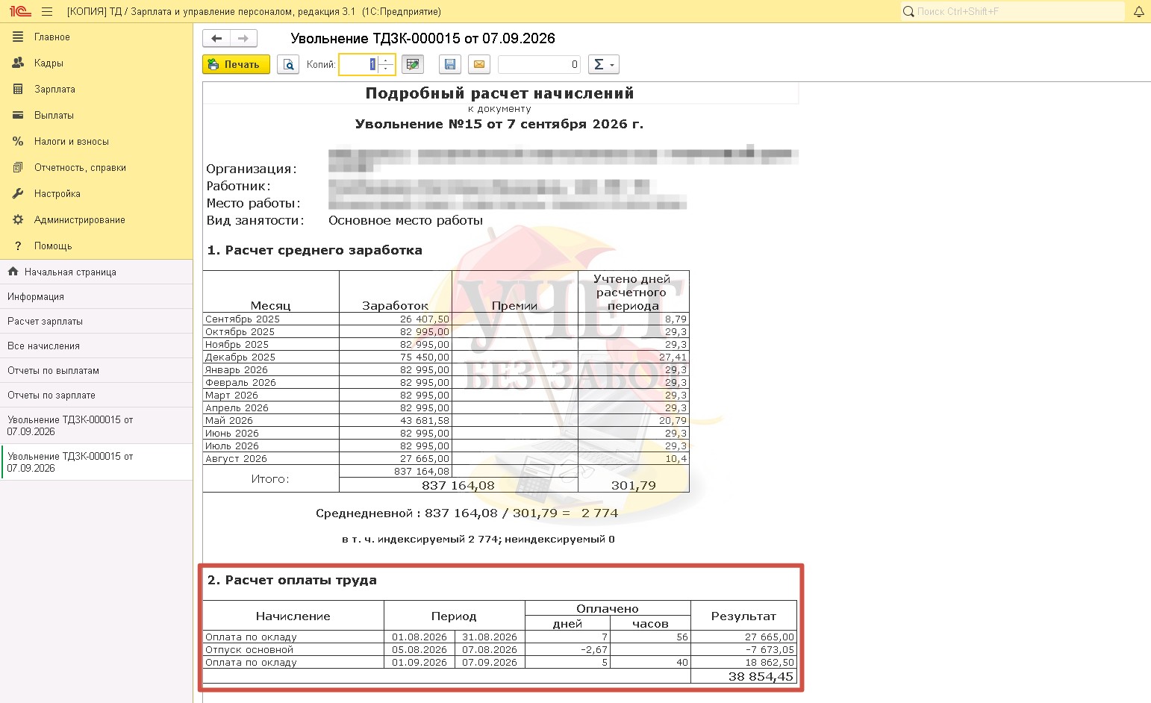Image resolution: width=1151 pixels, height=703 pixels.
Task: Go back with the left arrow
Action: (x=216, y=38)
